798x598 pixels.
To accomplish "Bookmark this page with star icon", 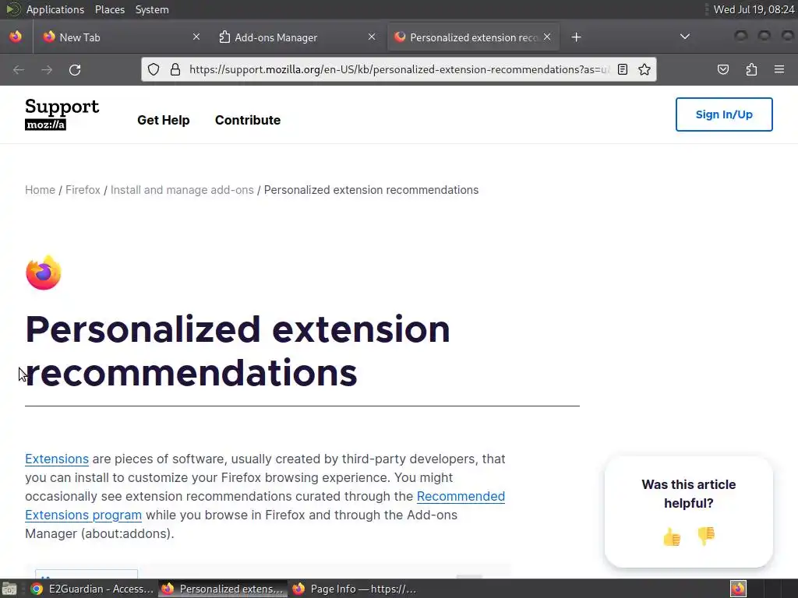I will 644,69.
